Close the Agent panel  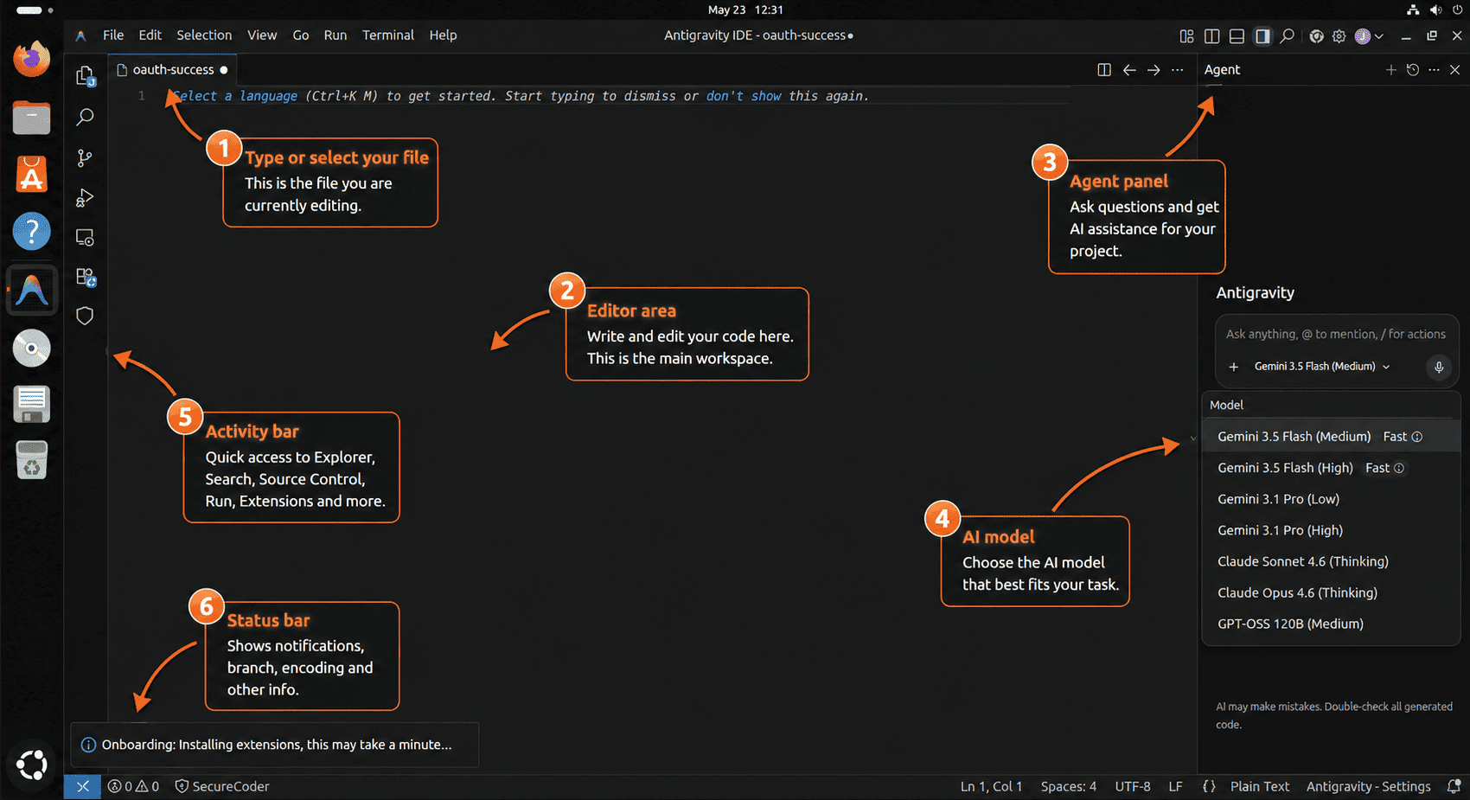[1455, 69]
